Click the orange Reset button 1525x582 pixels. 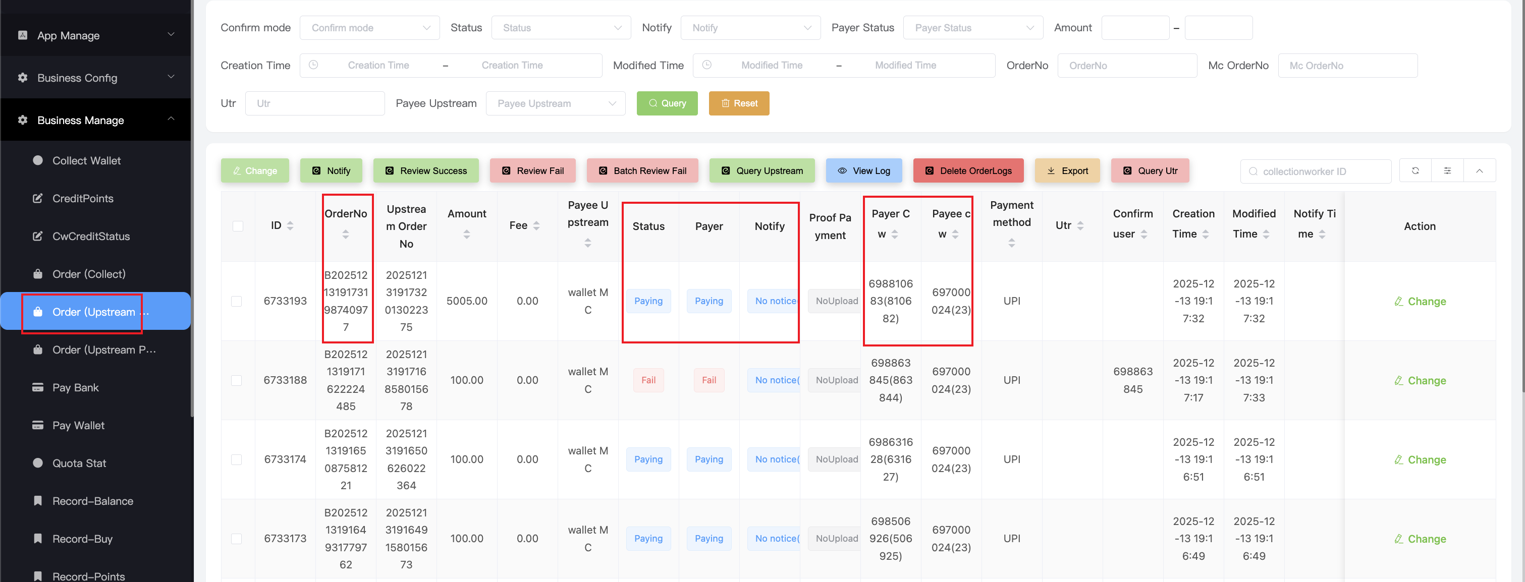[x=739, y=103]
